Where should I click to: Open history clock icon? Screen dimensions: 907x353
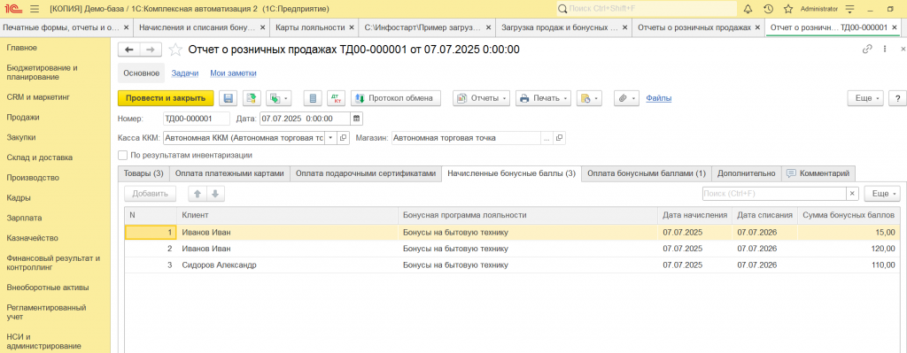pos(768,9)
